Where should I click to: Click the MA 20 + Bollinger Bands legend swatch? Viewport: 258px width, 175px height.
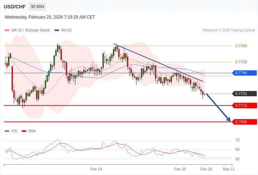pyautogui.click(x=7, y=30)
